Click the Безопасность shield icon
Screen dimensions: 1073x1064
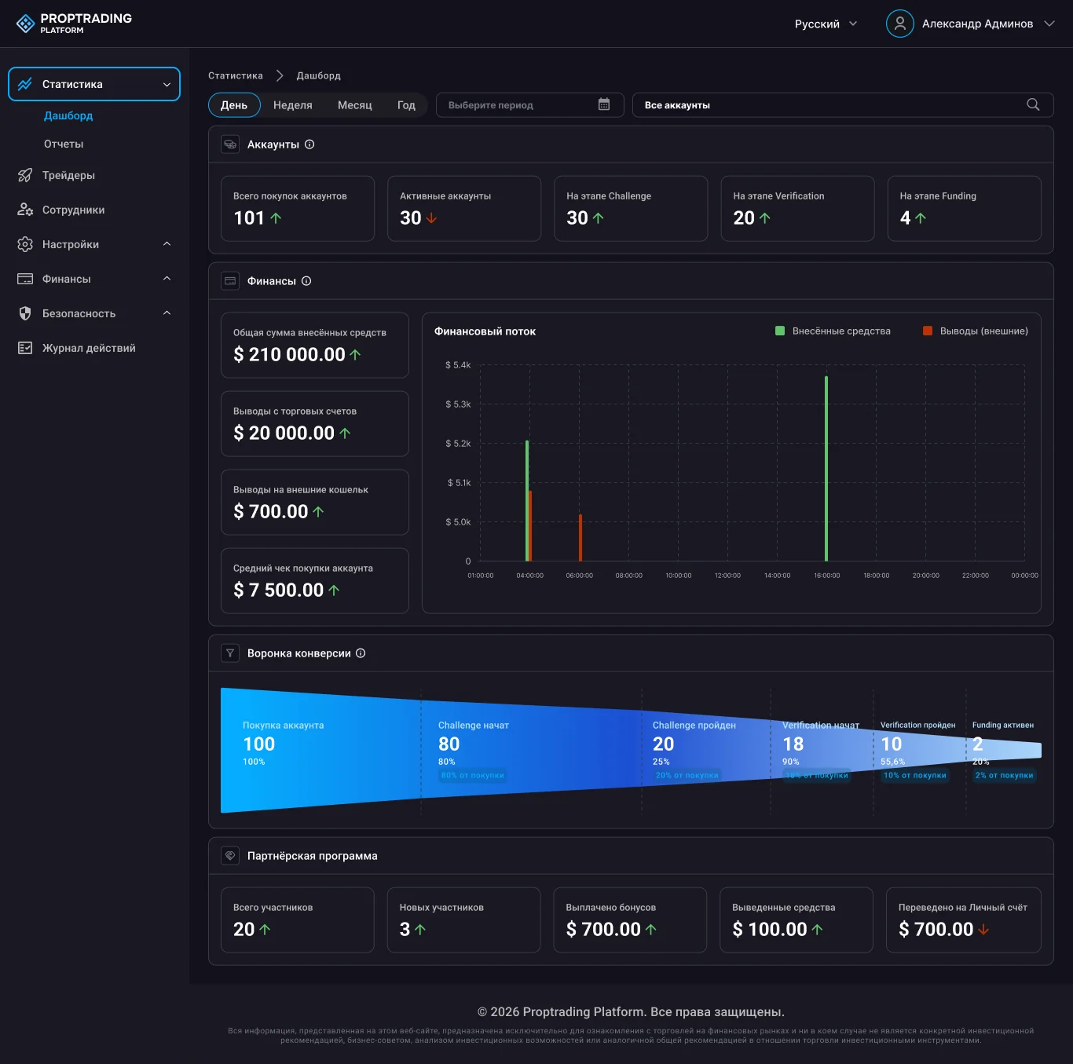(25, 313)
